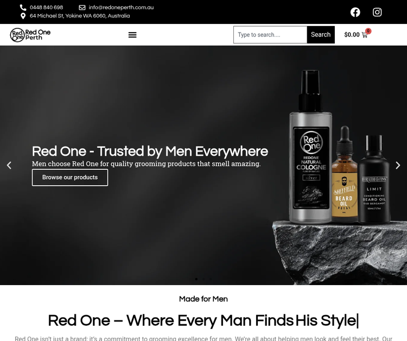Select the first carousel dot
The width and height of the screenshot is (407, 341).
coord(196,279)
